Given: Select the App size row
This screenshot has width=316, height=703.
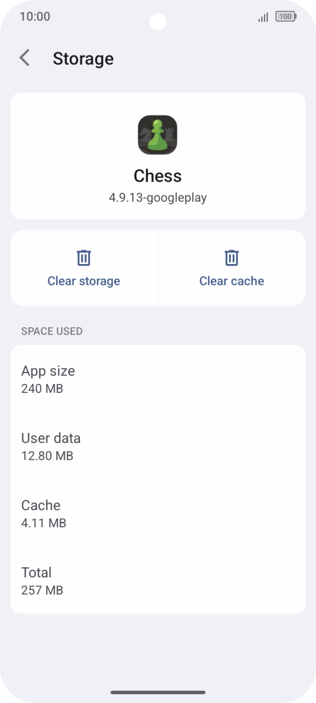Looking at the screenshot, I should click(x=157, y=379).
